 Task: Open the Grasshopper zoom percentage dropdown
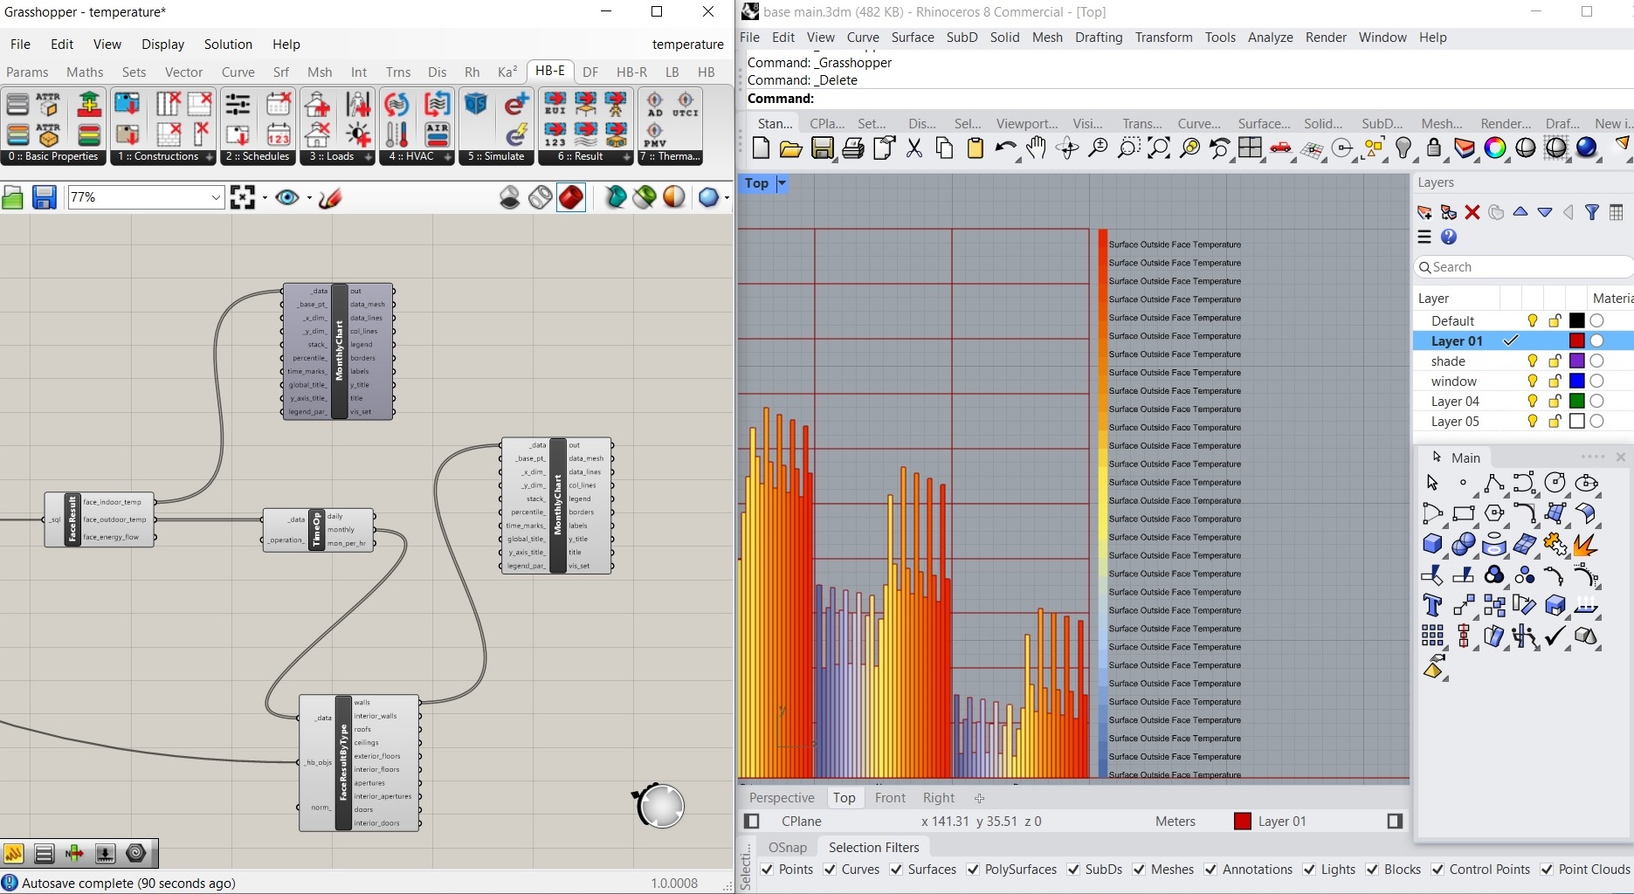point(216,198)
